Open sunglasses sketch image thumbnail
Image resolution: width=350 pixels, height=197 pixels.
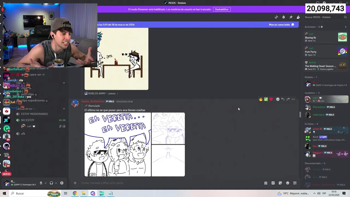point(168,128)
